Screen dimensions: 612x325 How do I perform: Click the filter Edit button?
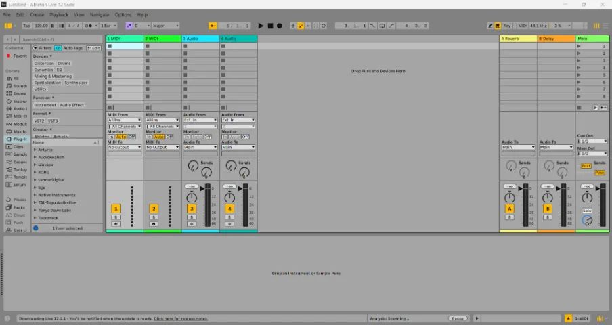(93, 48)
